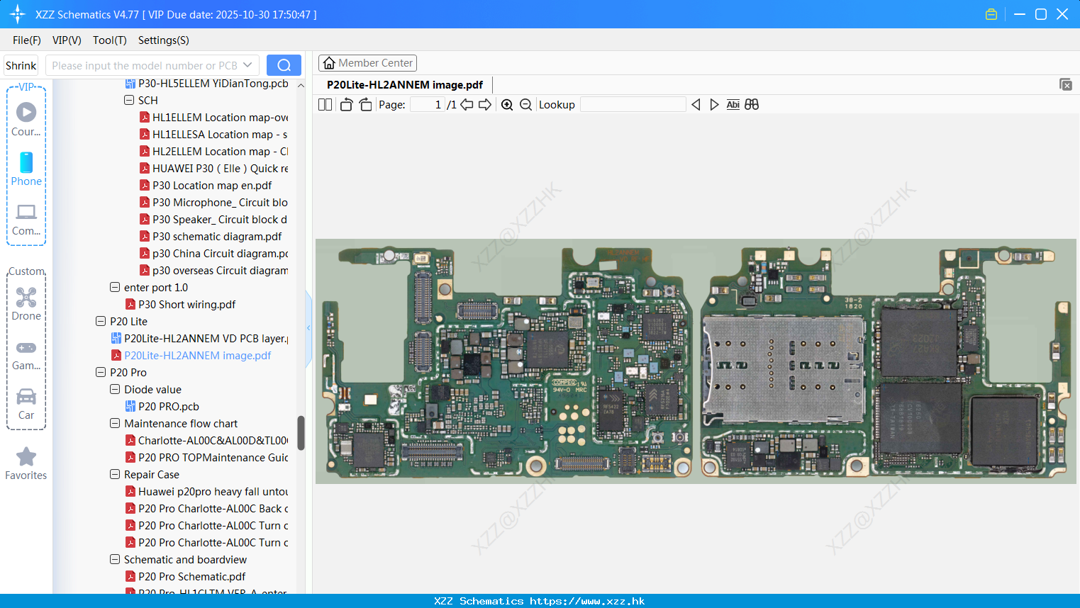Zoom out of the PDF
Screen dimensions: 1080x608
point(525,104)
